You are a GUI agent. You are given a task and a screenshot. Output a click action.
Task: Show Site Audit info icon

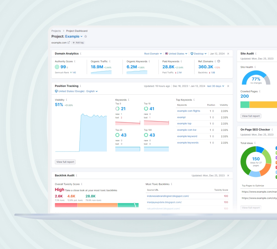click(256, 53)
